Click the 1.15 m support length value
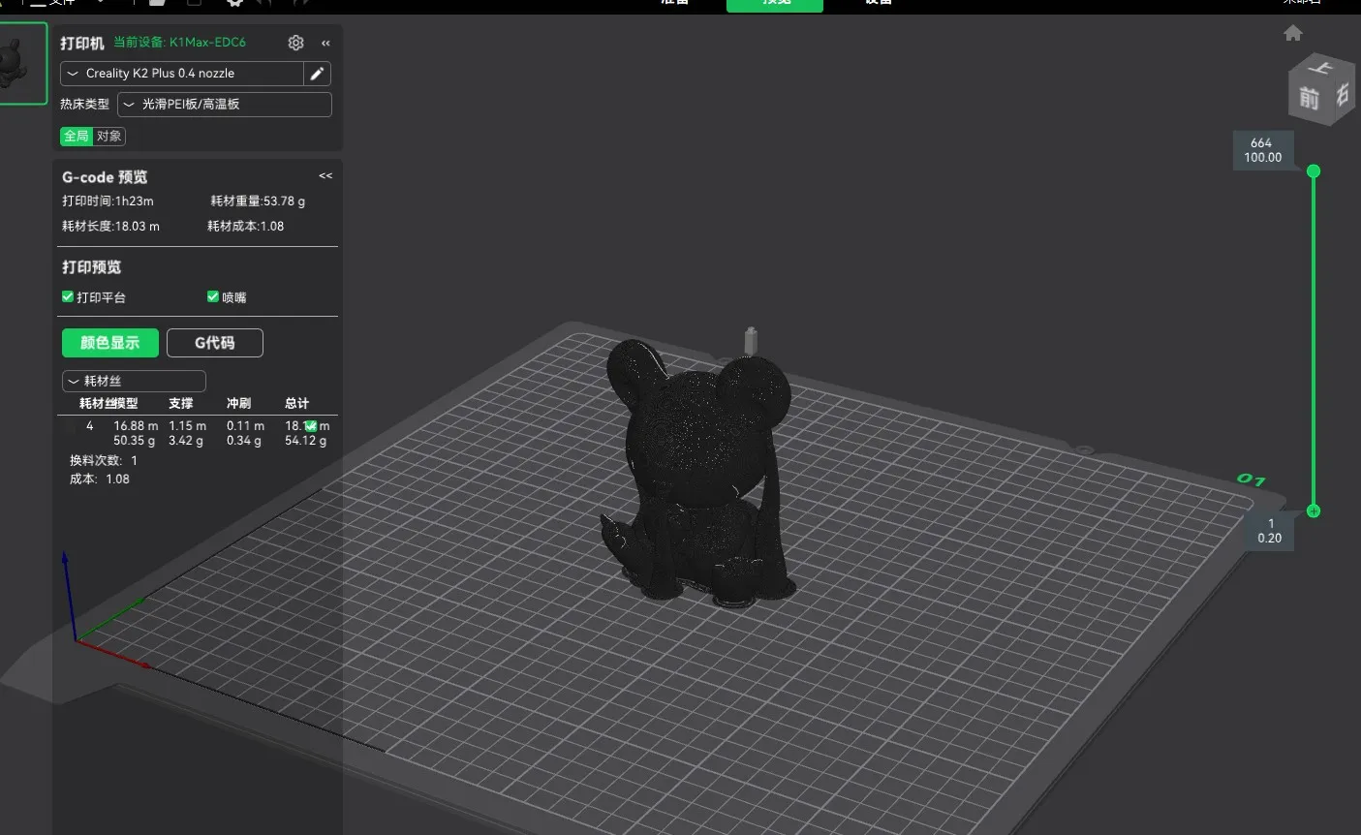Image resolution: width=1361 pixels, height=835 pixels. (188, 426)
